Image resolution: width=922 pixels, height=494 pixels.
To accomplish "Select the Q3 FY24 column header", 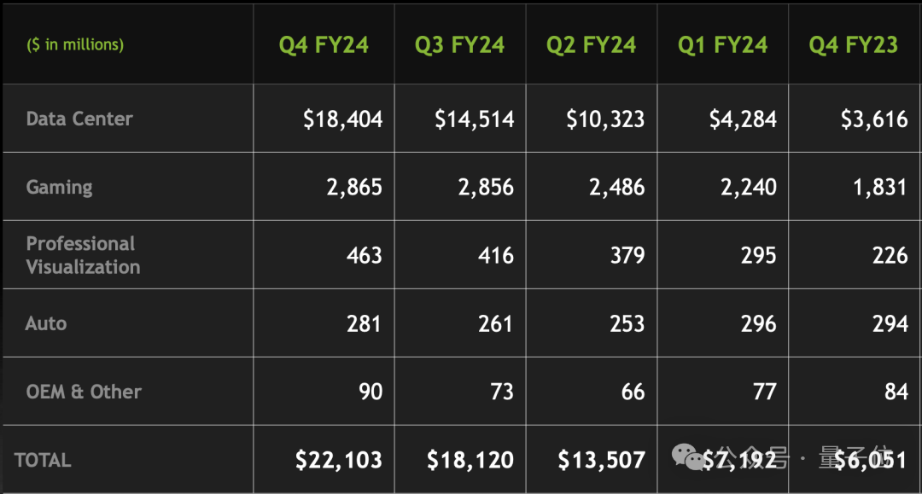I will [459, 45].
